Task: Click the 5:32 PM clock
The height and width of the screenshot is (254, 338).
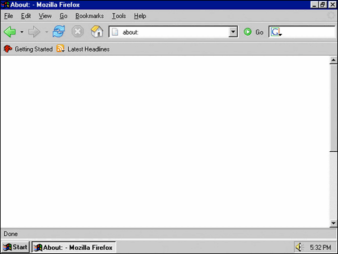Action: click(x=320, y=247)
